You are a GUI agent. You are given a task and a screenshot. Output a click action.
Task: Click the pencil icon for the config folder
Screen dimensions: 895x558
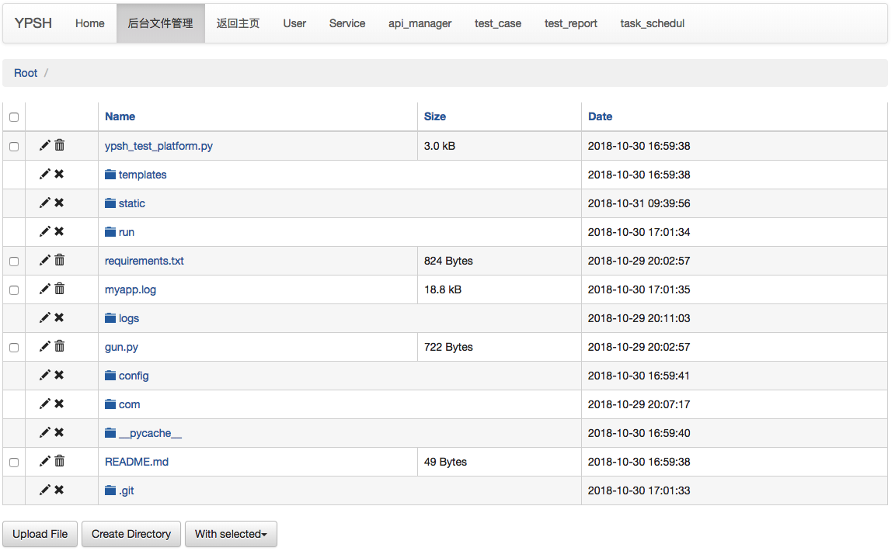(x=44, y=375)
